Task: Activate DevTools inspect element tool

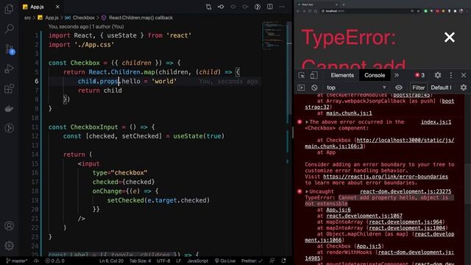Action: click(x=301, y=75)
